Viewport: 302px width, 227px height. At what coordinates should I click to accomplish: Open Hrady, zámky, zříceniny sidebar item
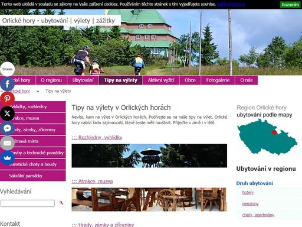click(33, 129)
